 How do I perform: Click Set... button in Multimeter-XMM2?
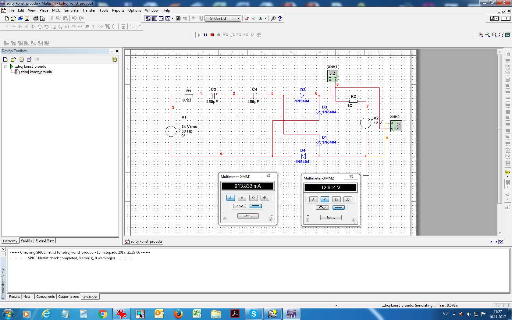click(x=331, y=218)
